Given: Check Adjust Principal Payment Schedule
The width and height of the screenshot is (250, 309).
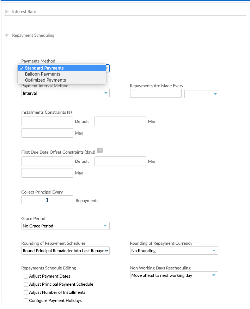Looking at the screenshot, I should tap(26, 284).
